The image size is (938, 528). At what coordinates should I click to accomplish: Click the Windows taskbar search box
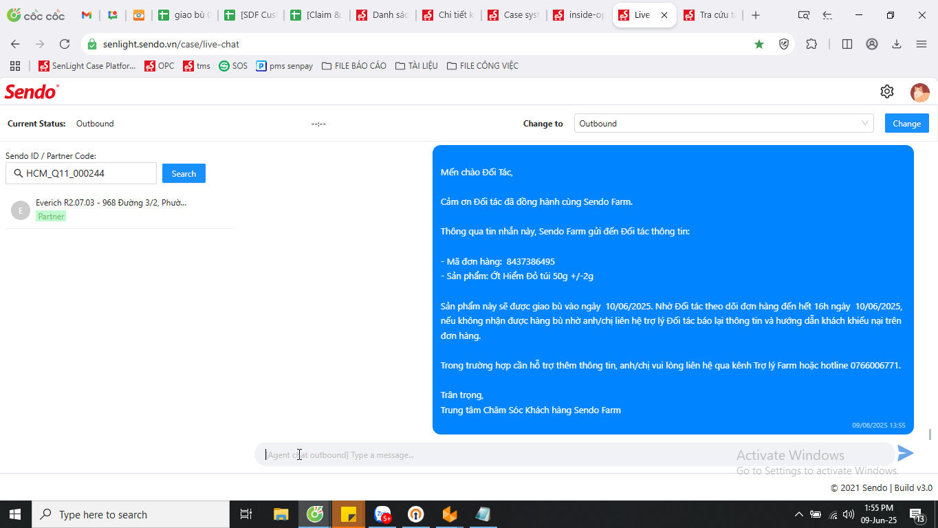130,514
